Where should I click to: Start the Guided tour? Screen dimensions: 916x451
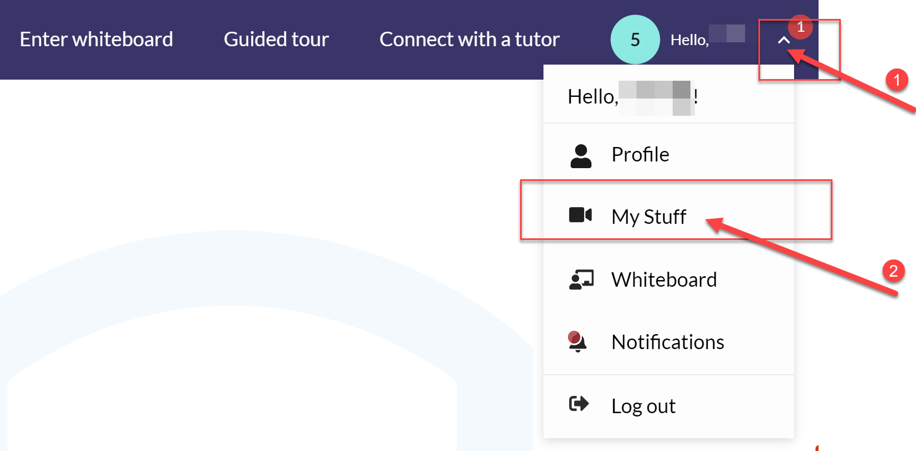[x=276, y=40]
